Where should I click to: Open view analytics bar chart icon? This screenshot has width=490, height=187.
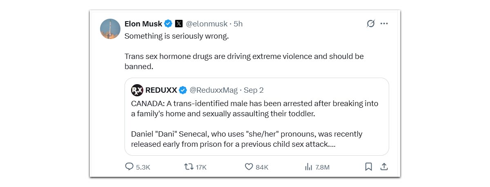pyautogui.click(x=309, y=167)
